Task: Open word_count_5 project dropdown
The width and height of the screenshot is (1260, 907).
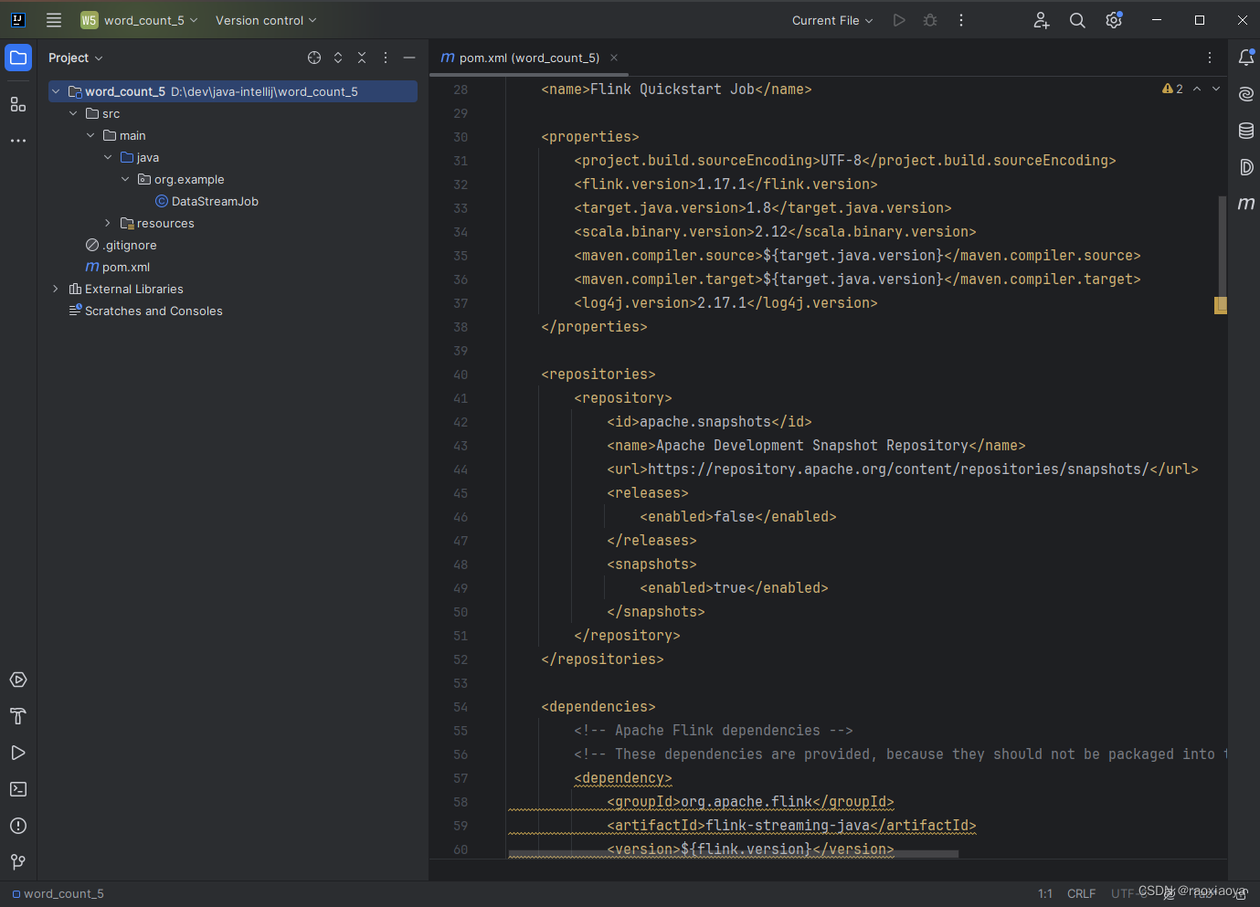Action: (x=139, y=20)
